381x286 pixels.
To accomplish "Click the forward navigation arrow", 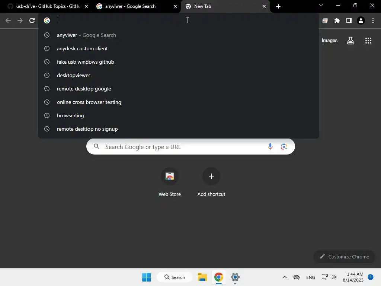I will (20, 20).
